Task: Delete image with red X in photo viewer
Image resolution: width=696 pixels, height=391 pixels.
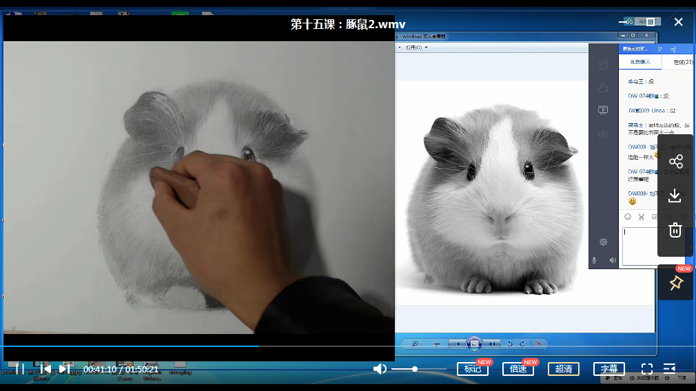Action: (x=539, y=344)
